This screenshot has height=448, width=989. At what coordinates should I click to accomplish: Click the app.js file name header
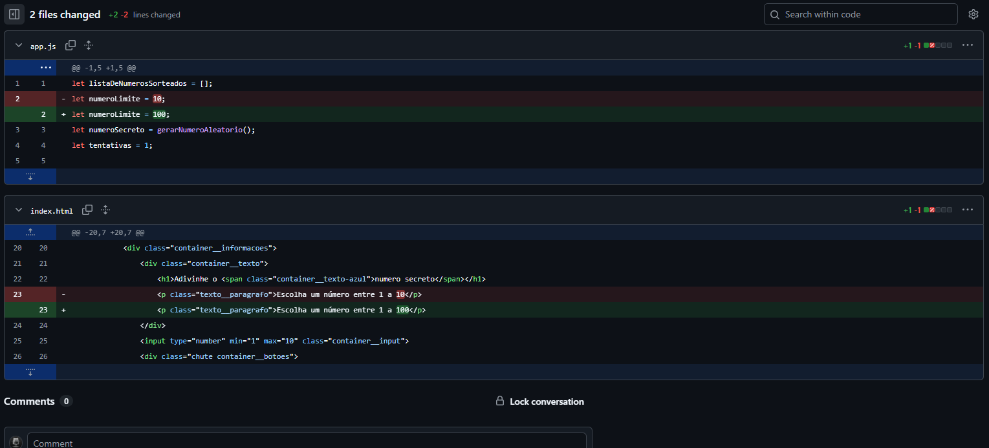click(43, 46)
